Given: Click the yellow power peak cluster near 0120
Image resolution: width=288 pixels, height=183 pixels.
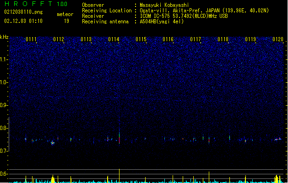Looking at the screenshot, I should click(277, 179).
